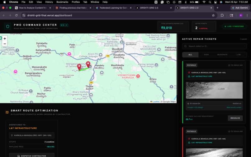
Task: Open the History menu
Action: coord(49,2)
